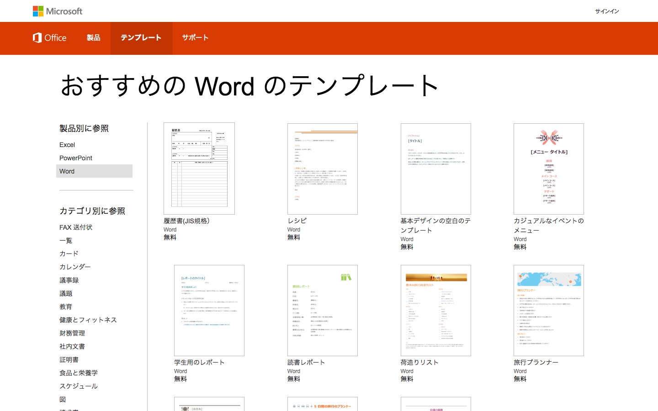Open the レシピ template thumbnail
The width and height of the screenshot is (658, 411).
click(x=323, y=169)
